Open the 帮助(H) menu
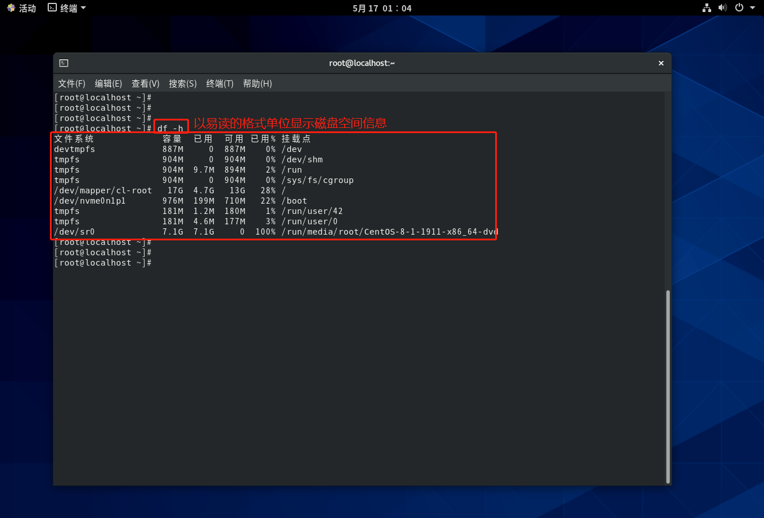 257,84
